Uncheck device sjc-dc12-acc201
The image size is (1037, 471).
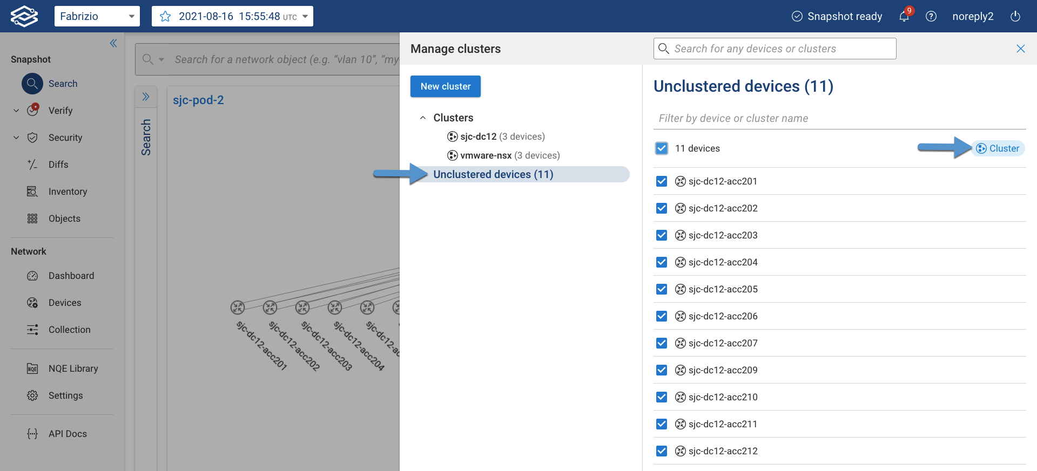pyautogui.click(x=662, y=181)
